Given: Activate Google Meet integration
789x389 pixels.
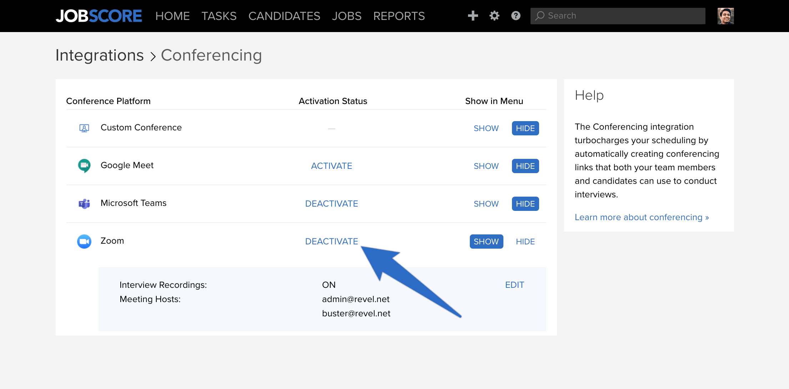Looking at the screenshot, I should (331, 166).
